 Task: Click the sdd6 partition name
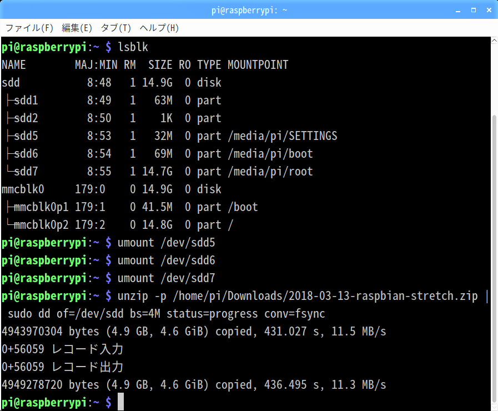[x=26, y=154]
